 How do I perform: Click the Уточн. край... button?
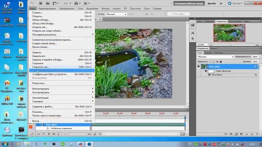pyautogui.click(x=178, y=14)
